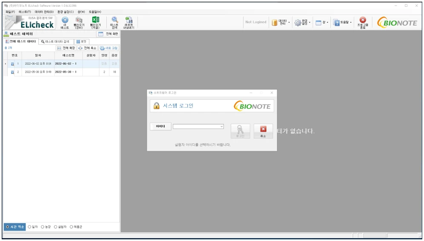Screen dimensions: 424x241
Task: Select test name 2022-06-02 - 1
Action: click(69, 64)
